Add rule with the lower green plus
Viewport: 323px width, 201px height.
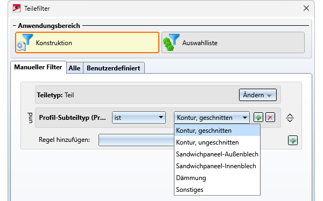coord(293,140)
